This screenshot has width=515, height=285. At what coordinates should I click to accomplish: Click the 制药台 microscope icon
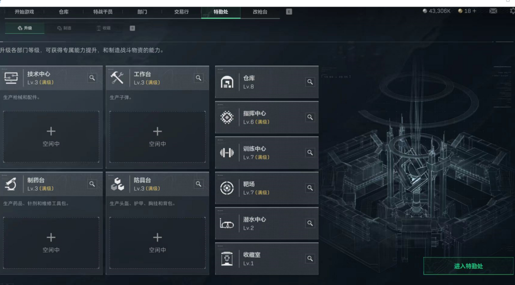(11, 184)
